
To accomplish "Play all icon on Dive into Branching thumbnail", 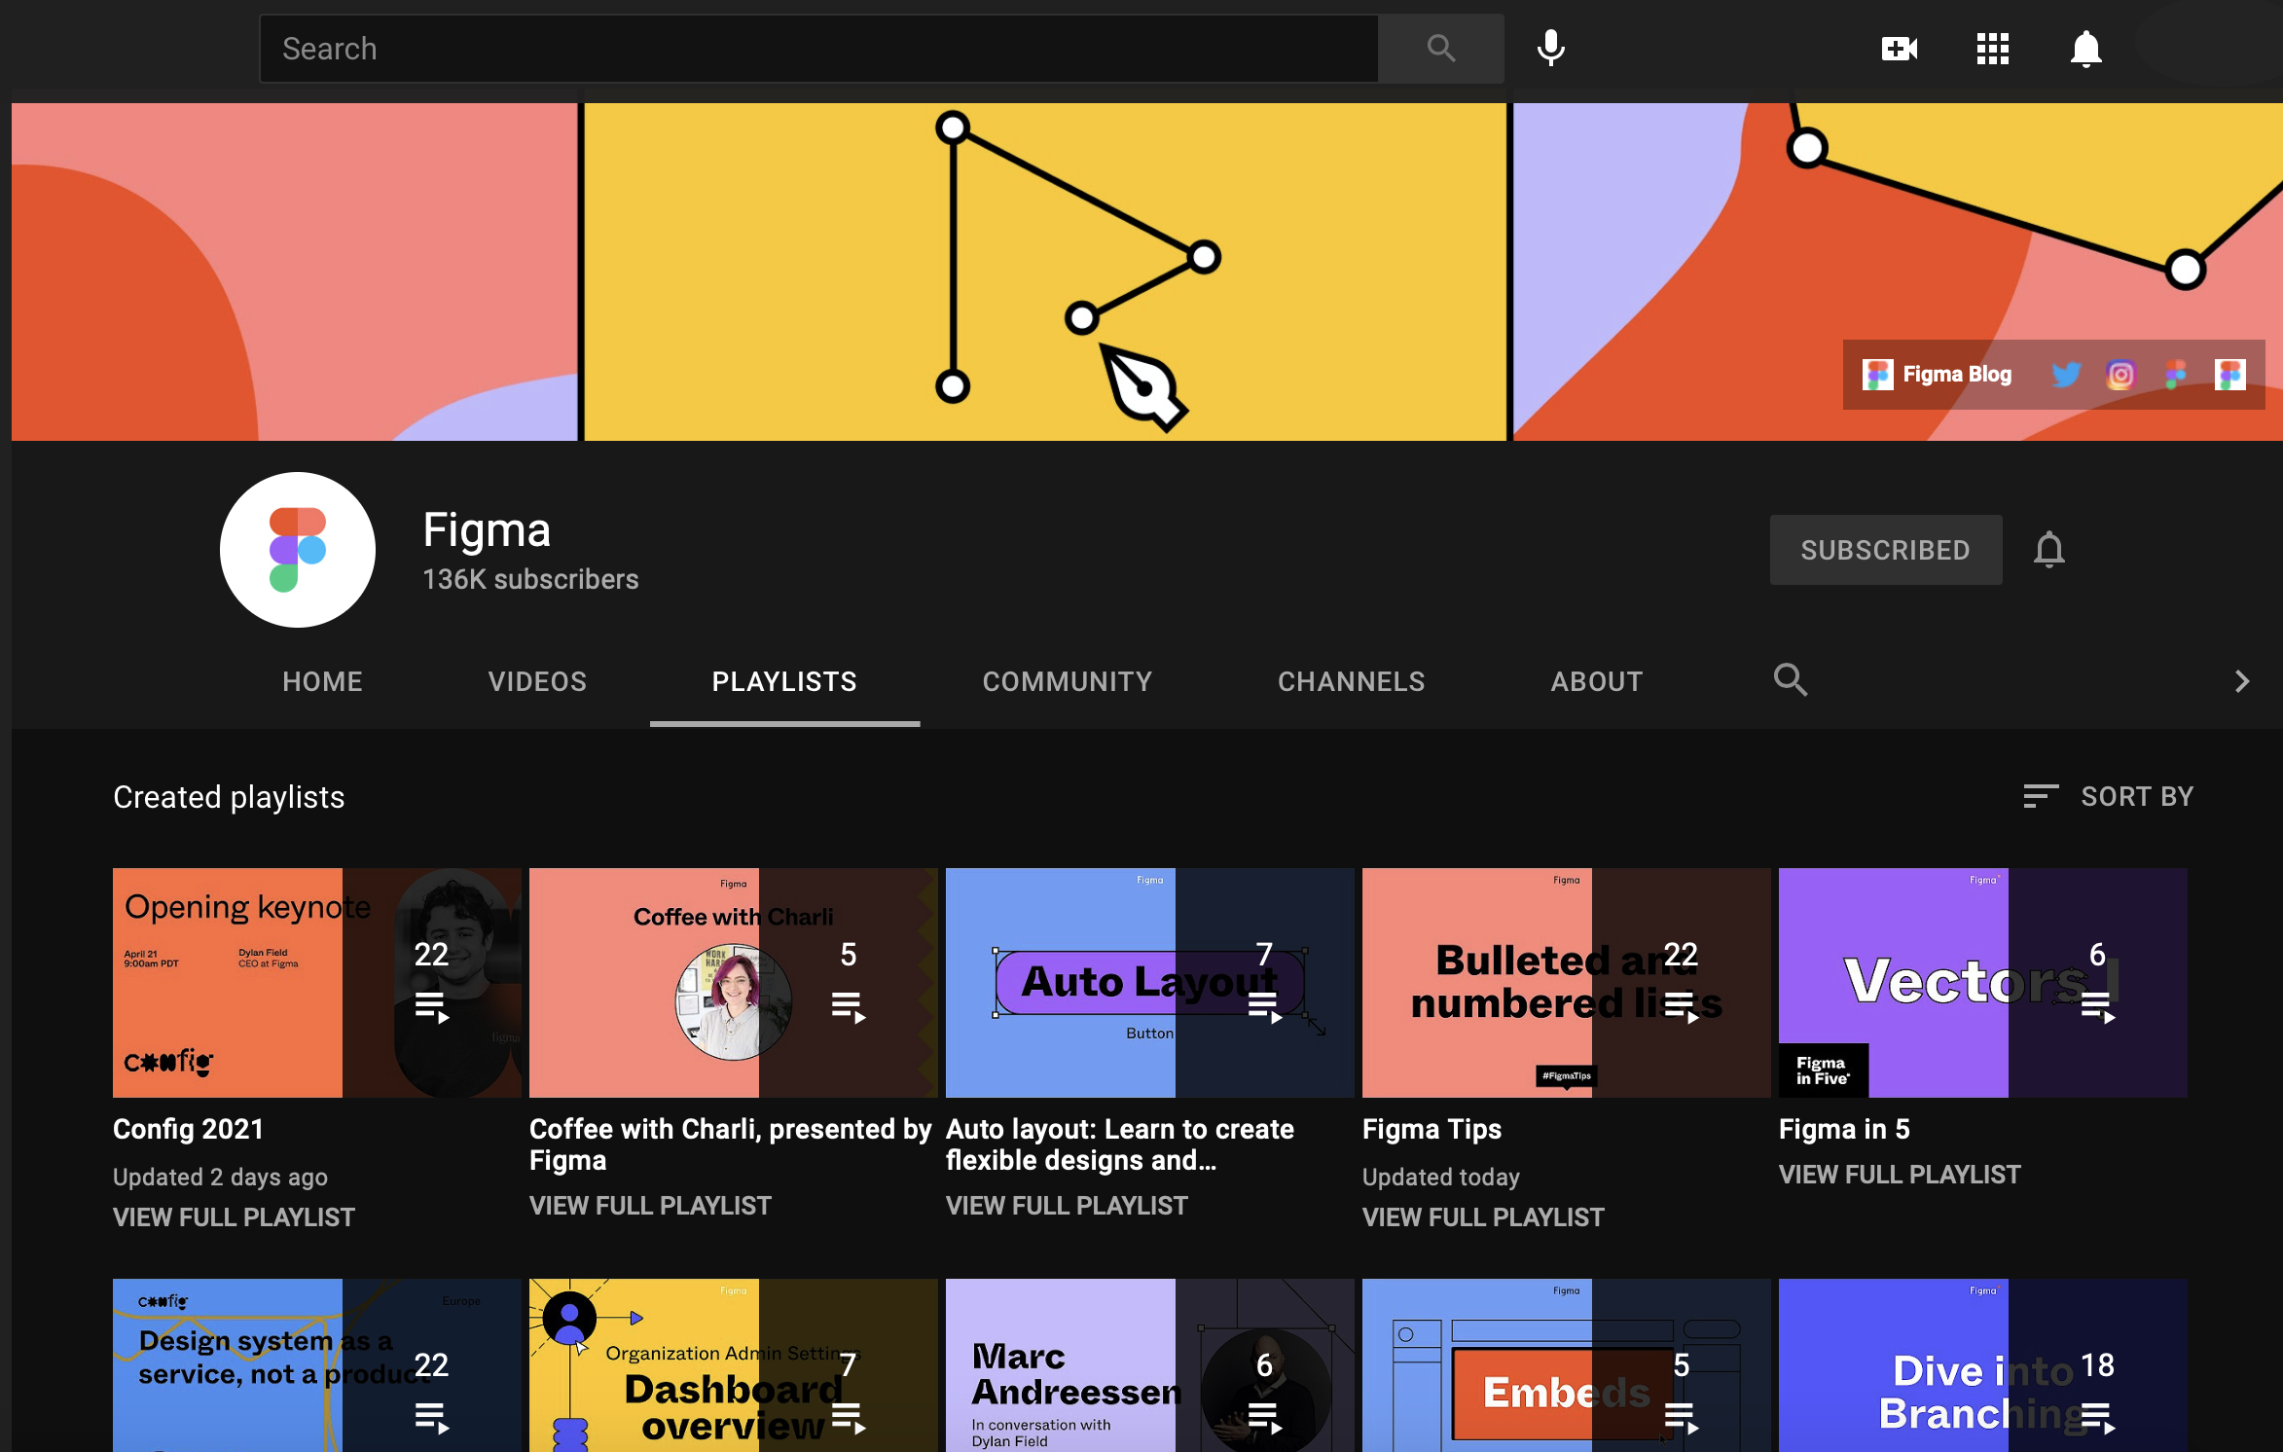I will pos(2097,1418).
